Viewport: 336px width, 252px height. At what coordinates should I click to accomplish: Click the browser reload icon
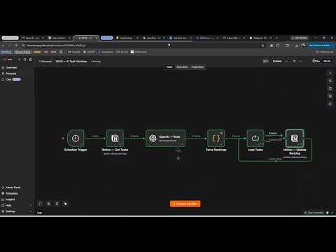pyautogui.click(x=15, y=45)
